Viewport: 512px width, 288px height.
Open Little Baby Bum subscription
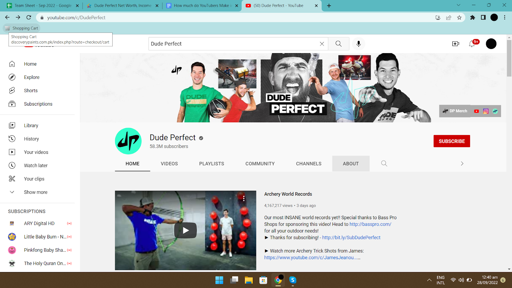pyautogui.click(x=40, y=237)
